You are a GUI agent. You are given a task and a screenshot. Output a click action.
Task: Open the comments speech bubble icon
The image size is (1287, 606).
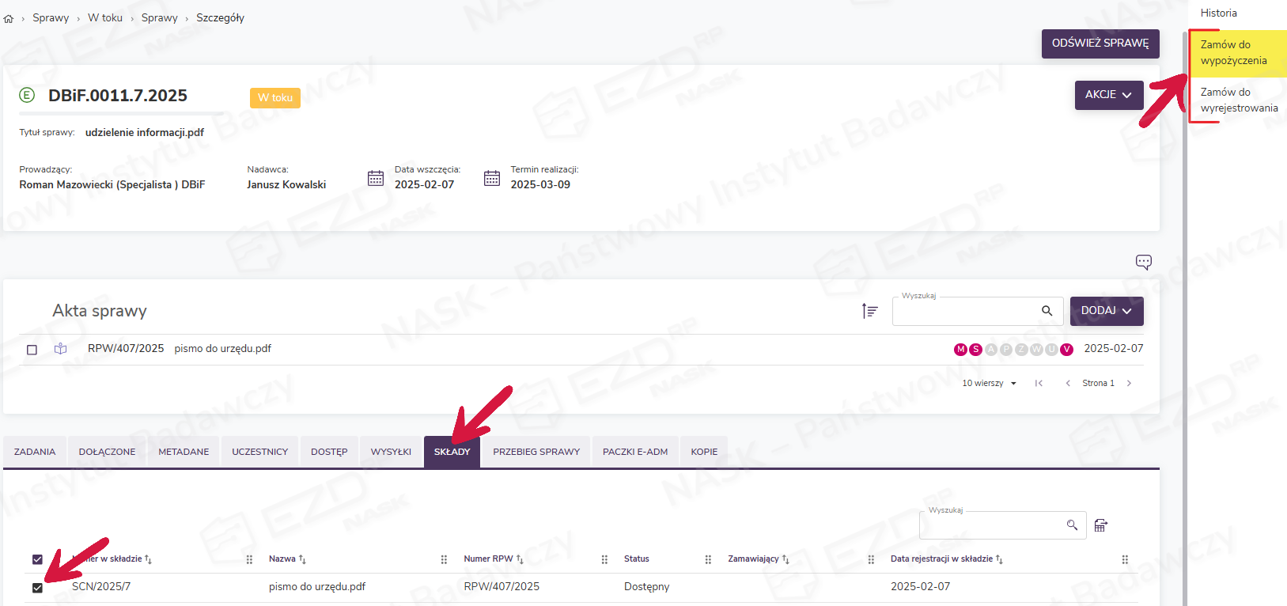pyautogui.click(x=1143, y=262)
